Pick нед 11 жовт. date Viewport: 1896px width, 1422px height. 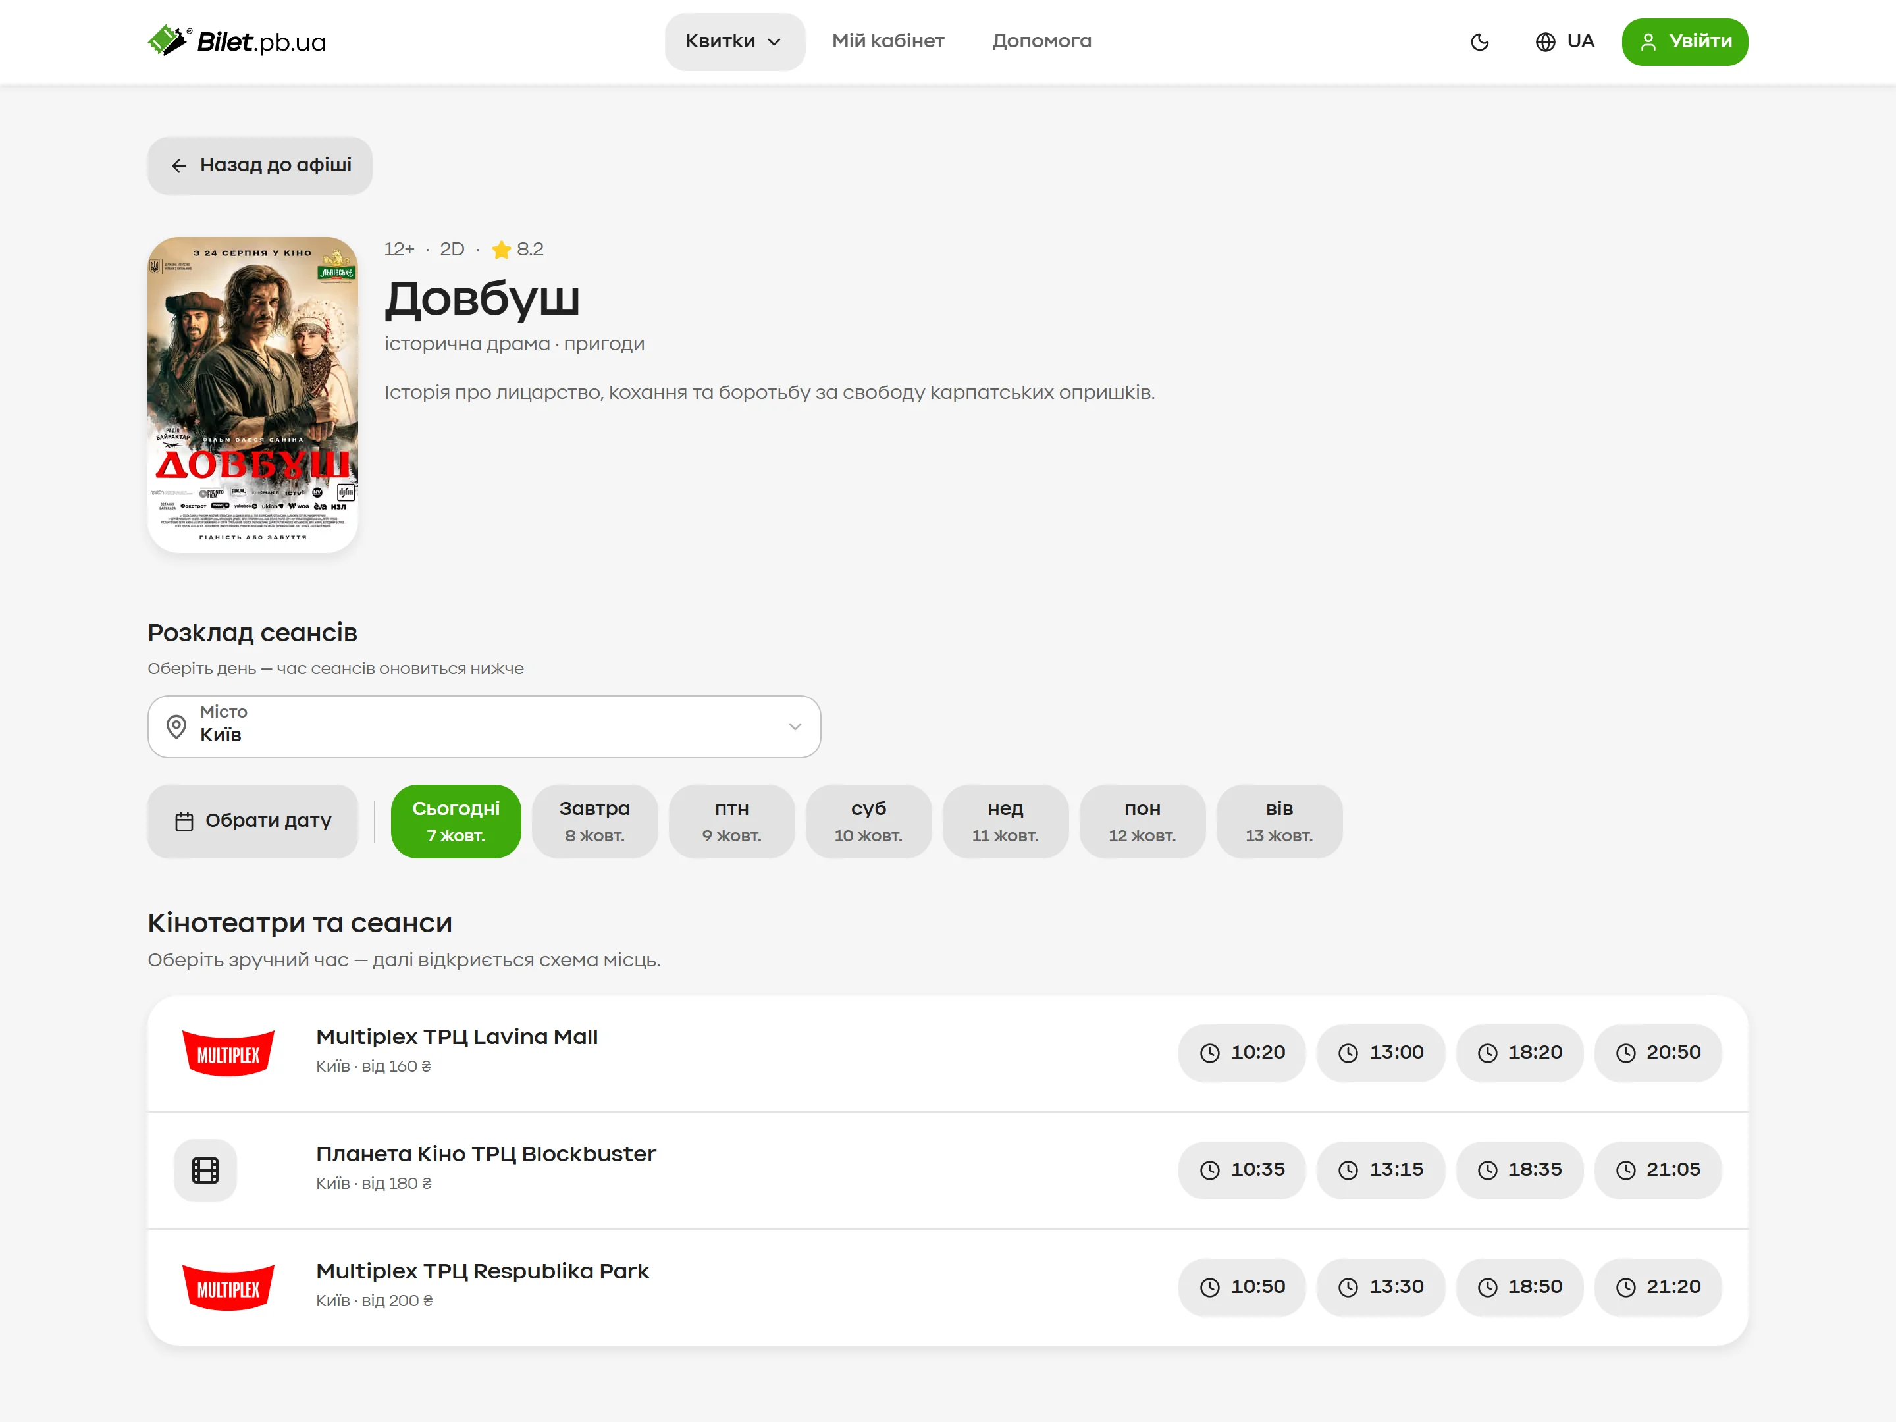click(x=1005, y=821)
